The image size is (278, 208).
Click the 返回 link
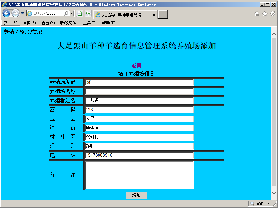pyautogui.click(x=136, y=66)
